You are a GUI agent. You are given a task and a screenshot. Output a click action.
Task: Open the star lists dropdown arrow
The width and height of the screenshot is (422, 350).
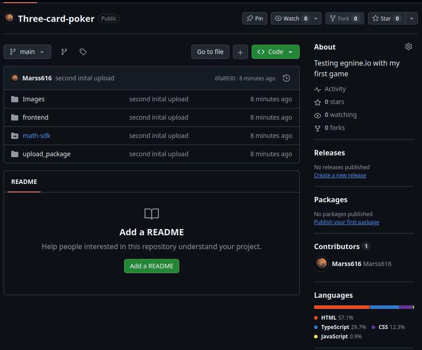click(412, 18)
